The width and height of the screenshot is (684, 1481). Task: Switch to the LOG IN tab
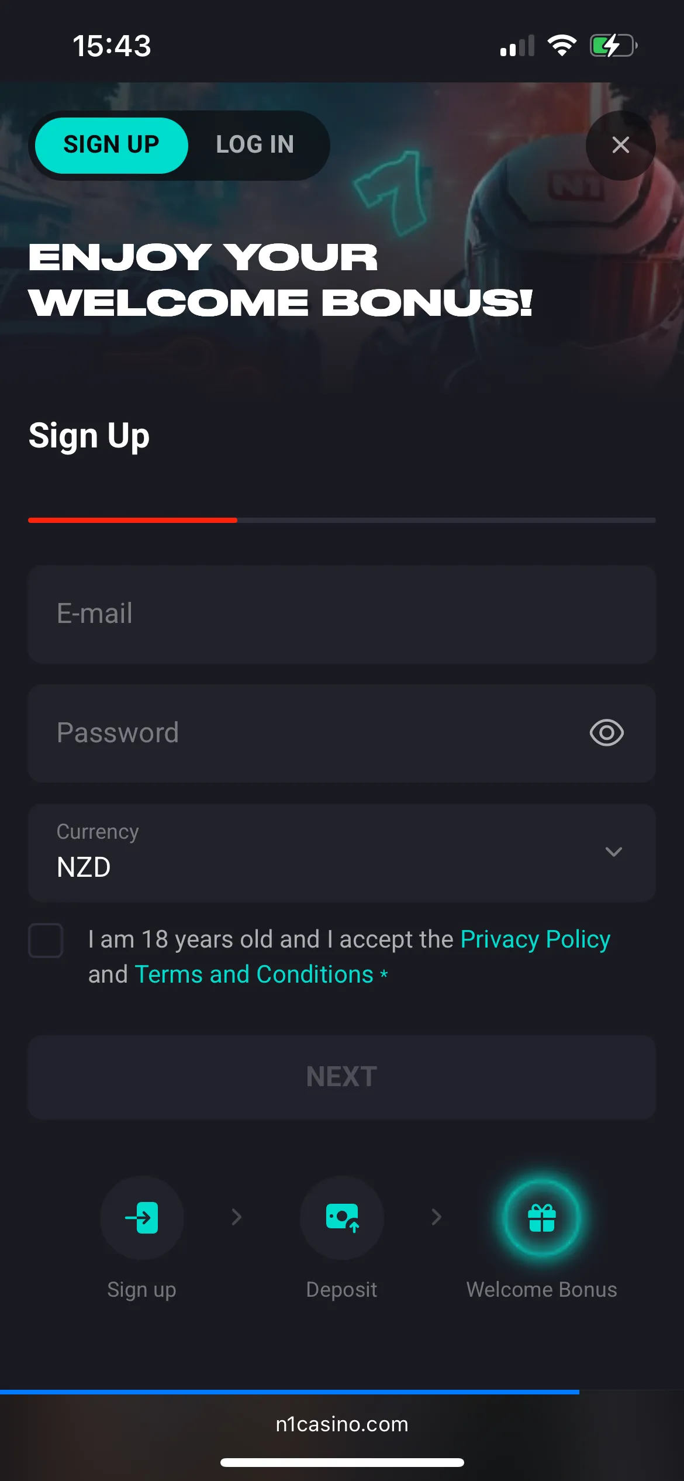[255, 145]
